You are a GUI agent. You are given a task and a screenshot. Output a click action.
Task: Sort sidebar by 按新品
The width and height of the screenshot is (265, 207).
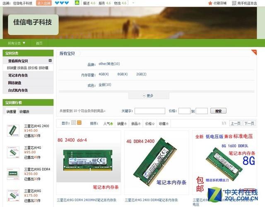click(22, 68)
